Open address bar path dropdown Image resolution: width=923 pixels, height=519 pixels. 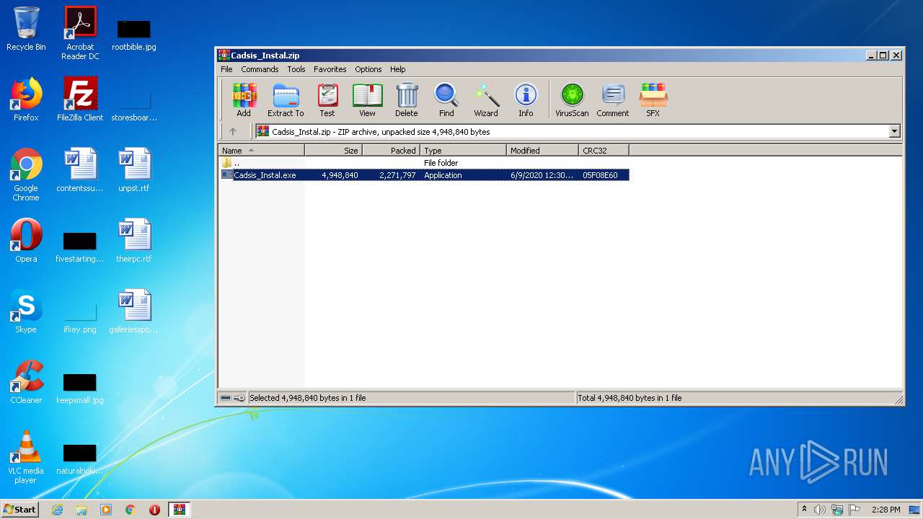[895, 131]
